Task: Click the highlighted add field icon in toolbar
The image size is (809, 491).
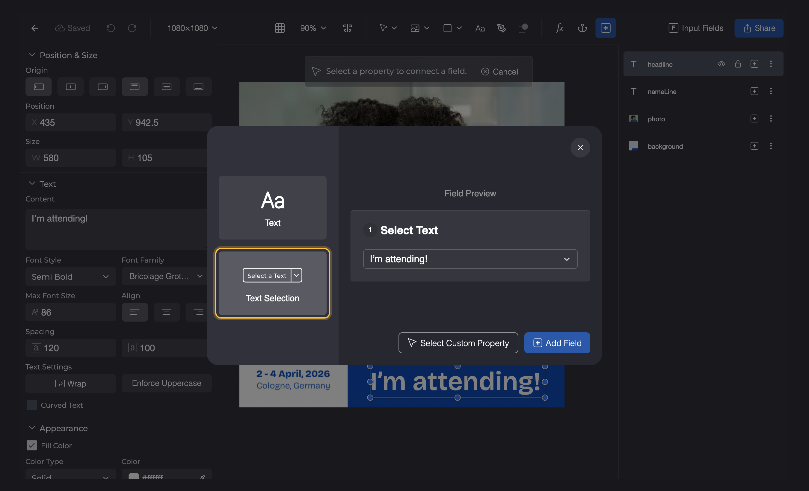Action: pos(606,28)
